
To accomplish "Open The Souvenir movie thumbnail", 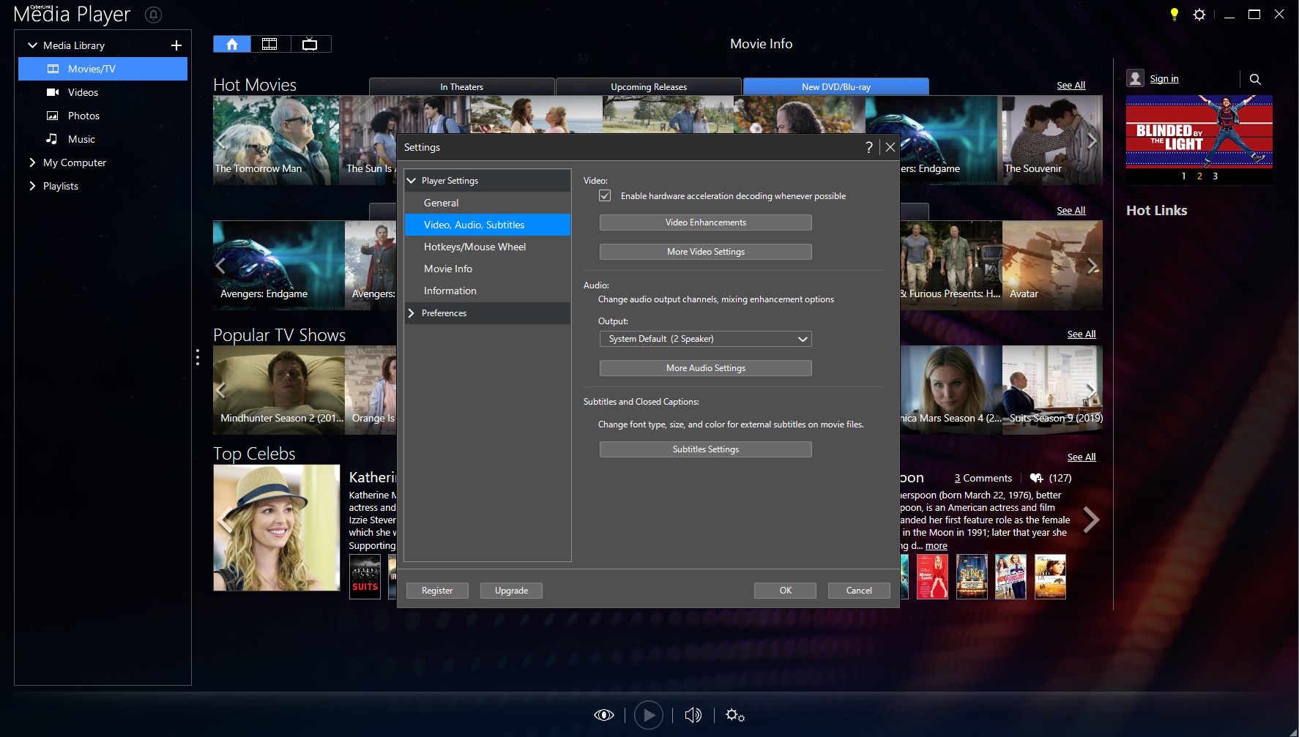I will tap(1052, 140).
